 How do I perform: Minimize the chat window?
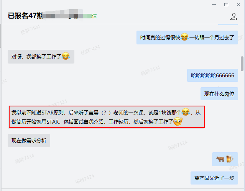click(x=214, y=5)
